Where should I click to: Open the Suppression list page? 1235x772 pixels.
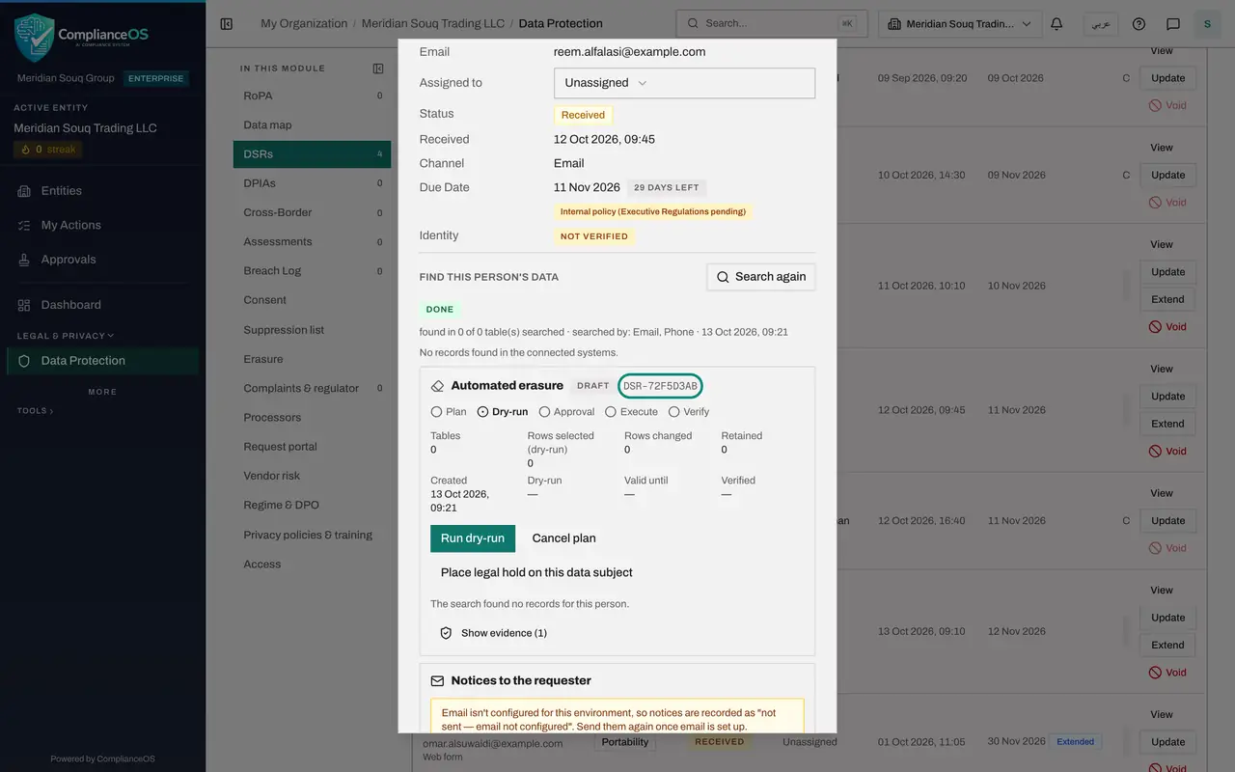coord(312,330)
